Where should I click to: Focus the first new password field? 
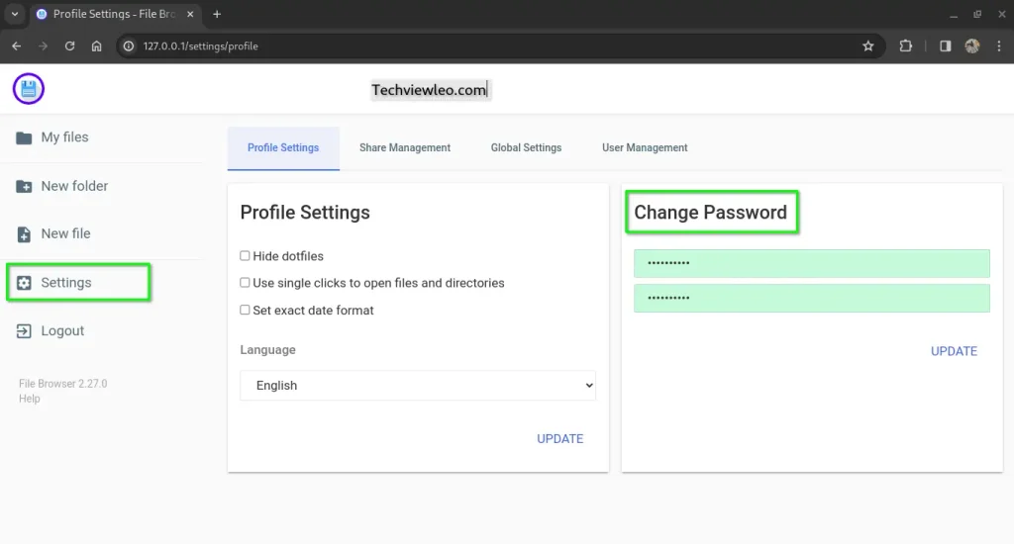point(811,263)
